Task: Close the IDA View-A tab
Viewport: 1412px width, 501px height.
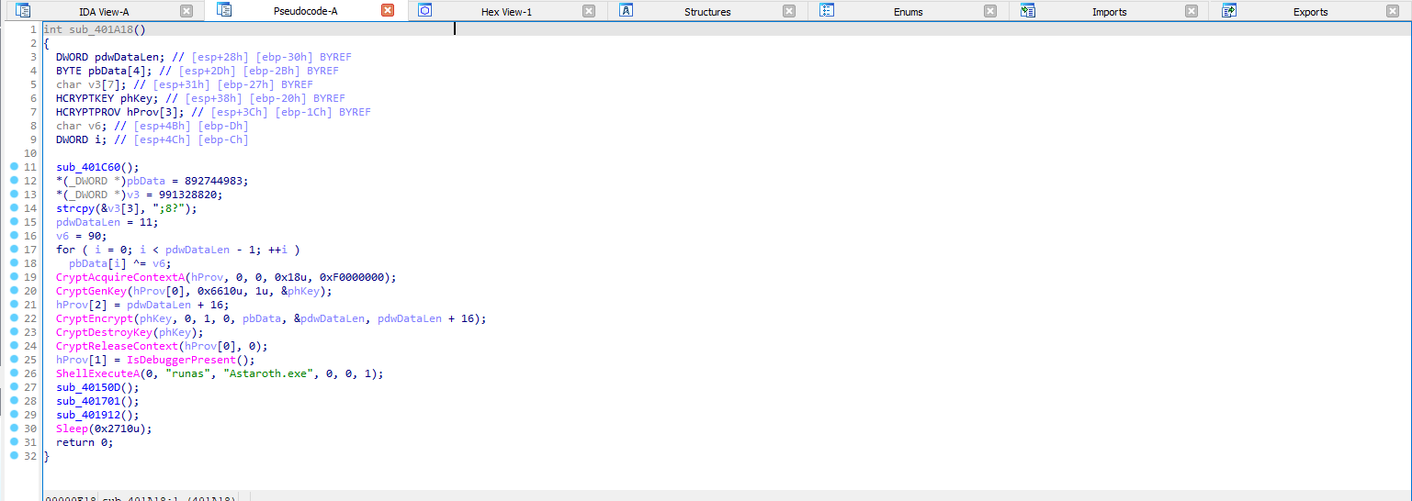Action: (x=186, y=12)
